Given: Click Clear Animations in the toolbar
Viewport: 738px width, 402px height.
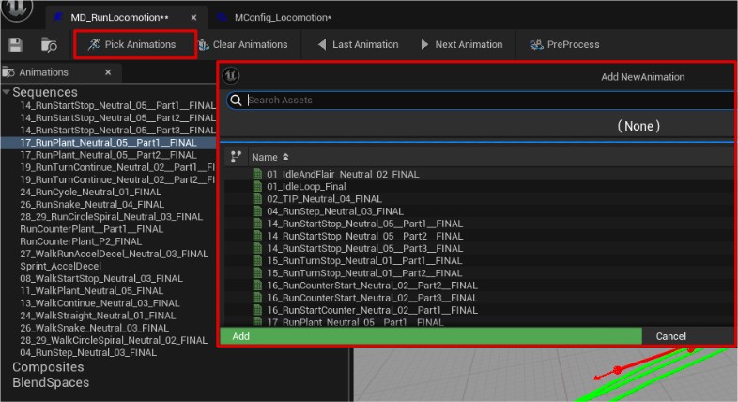Looking at the screenshot, I should coord(243,44).
